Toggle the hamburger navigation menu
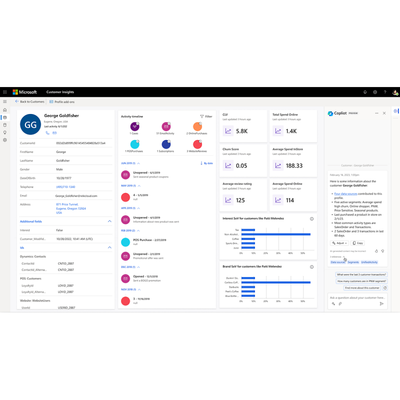400x400 pixels. coord(5,101)
